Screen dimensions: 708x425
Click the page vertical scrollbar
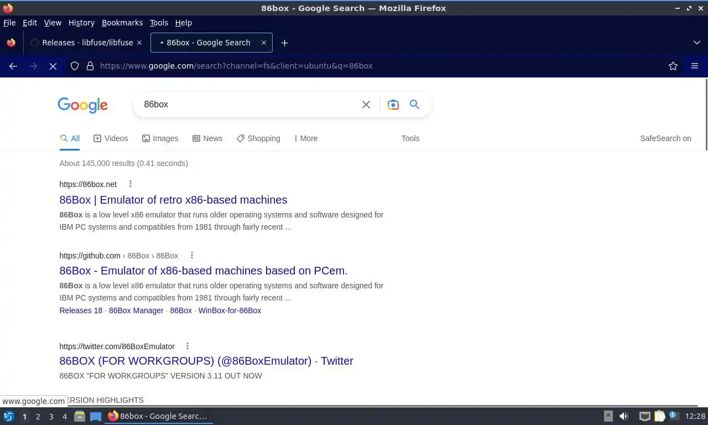tap(705, 115)
